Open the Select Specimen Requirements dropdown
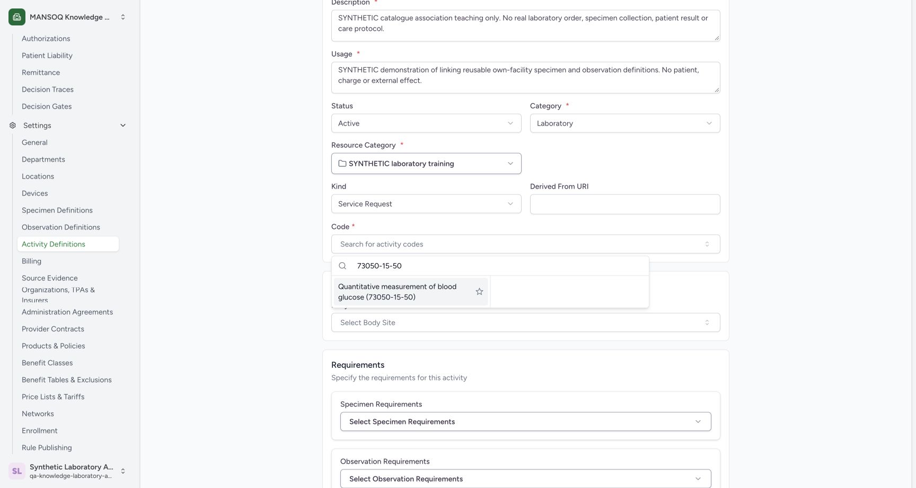The image size is (916, 488). click(525, 422)
